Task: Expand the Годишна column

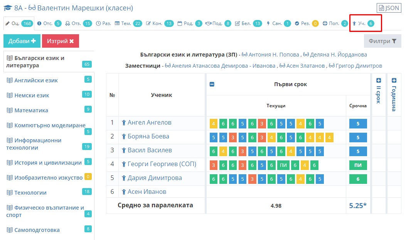Action: 394,80
